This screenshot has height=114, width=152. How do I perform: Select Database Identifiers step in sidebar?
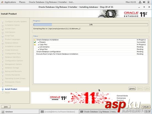(x=13, y=57)
